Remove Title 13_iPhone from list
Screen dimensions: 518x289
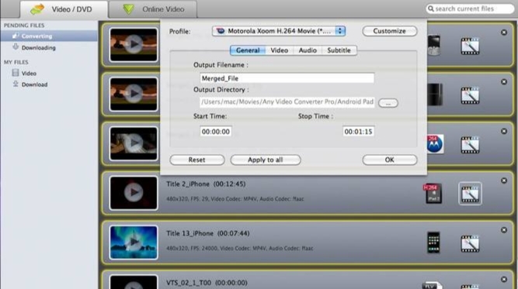[504, 230]
